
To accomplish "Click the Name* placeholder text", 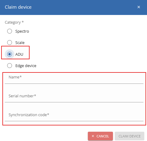I will click(x=15, y=77).
